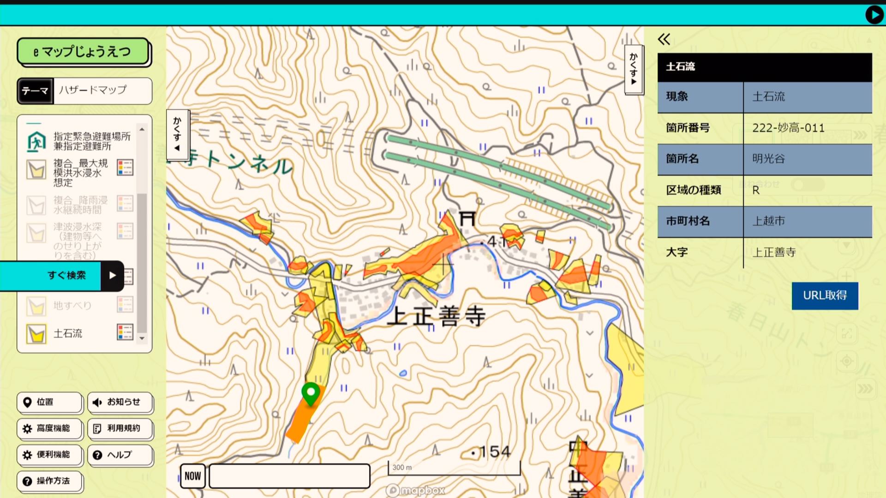This screenshot has height=498, width=886.
Task: Toggle the 土石流 layer icon
Action: click(36, 334)
